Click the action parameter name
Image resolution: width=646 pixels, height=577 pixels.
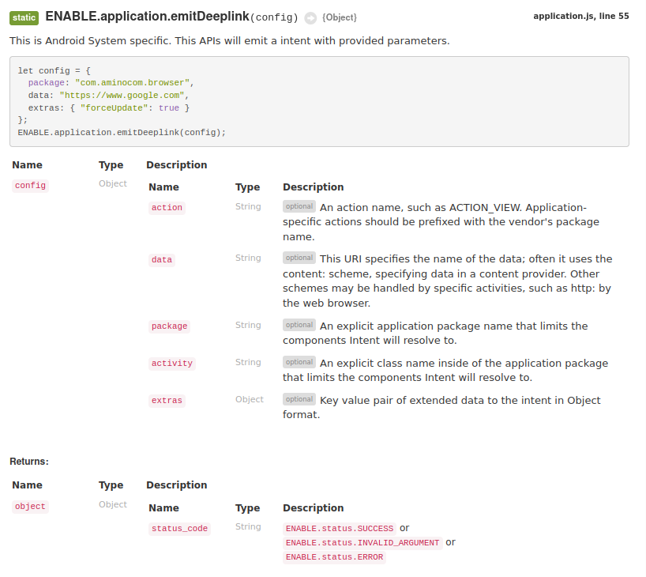click(x=167, y=207)
